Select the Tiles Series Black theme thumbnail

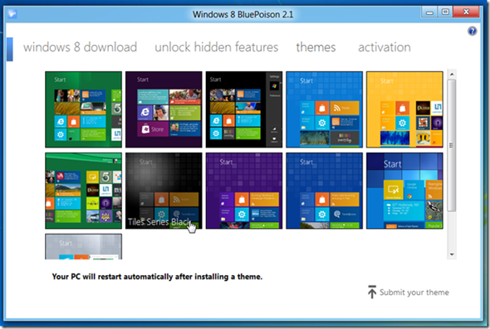[164, 191]
